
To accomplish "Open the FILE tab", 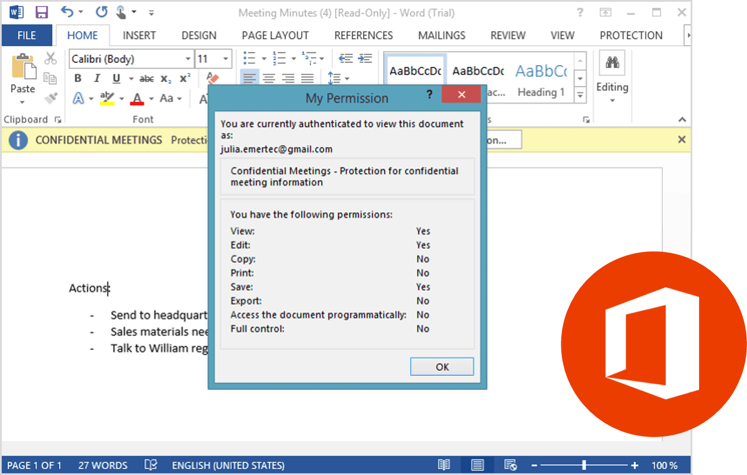I will coord(27,35).
